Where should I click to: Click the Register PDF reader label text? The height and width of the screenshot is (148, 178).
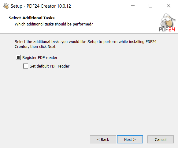click(40, 58)
